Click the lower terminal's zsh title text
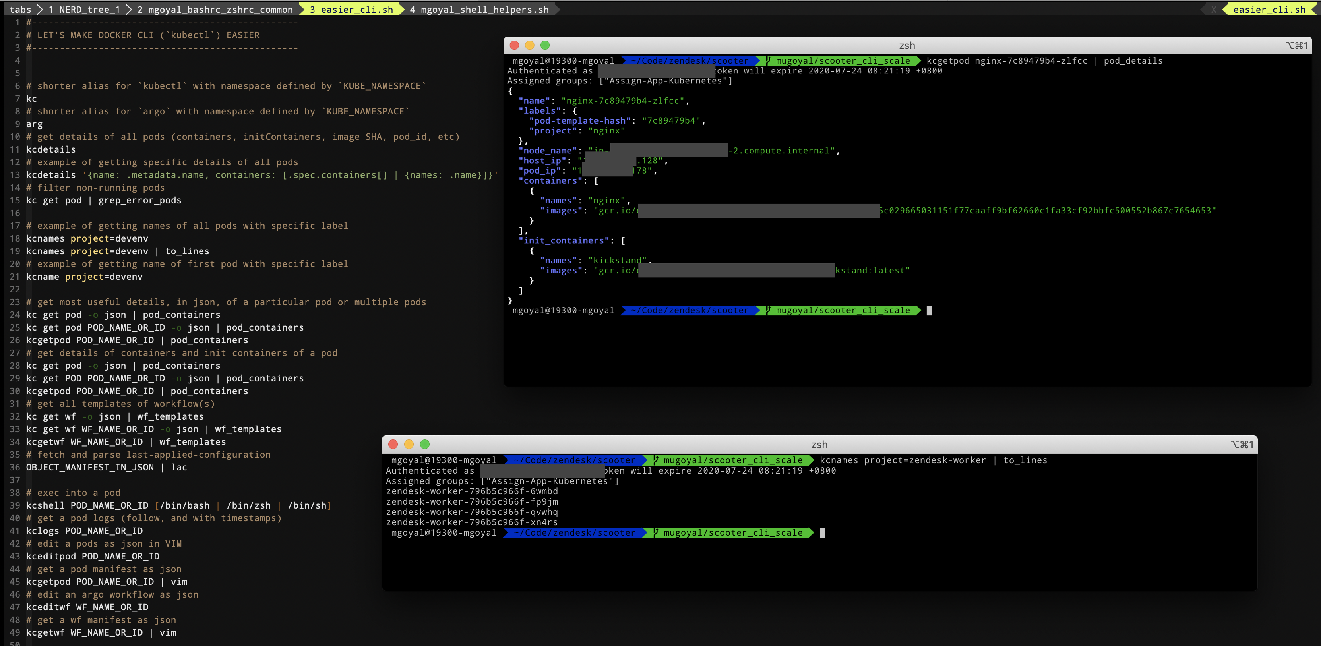 pos(819,445)
